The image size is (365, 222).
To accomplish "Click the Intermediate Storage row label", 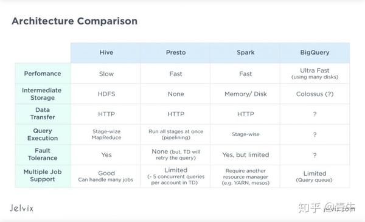I will click(43, 94).
